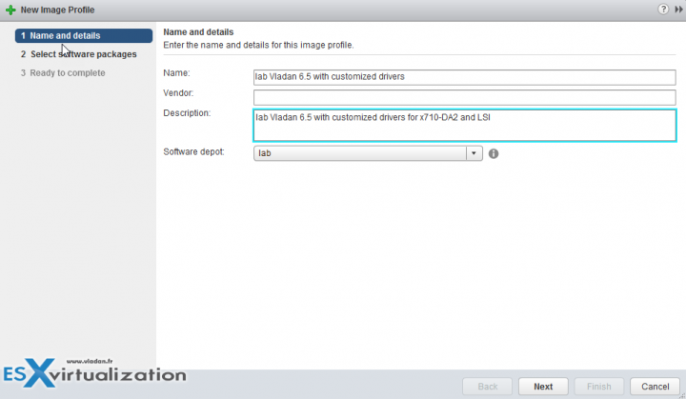The height and width of the screenshot is (399, 686).
Task: Click the Next button
Action: pos(543,387)
